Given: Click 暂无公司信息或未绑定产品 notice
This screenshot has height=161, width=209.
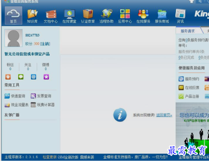Looking at the screenshot, I should 27,54.
